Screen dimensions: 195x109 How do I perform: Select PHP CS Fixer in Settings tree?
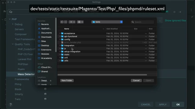click(x=25, y=54)
